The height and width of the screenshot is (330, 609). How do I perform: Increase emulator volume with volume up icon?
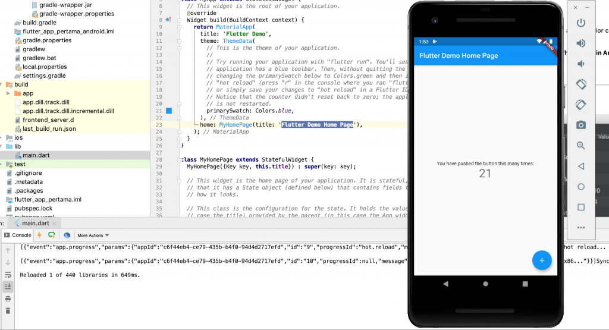coord(581,43)
